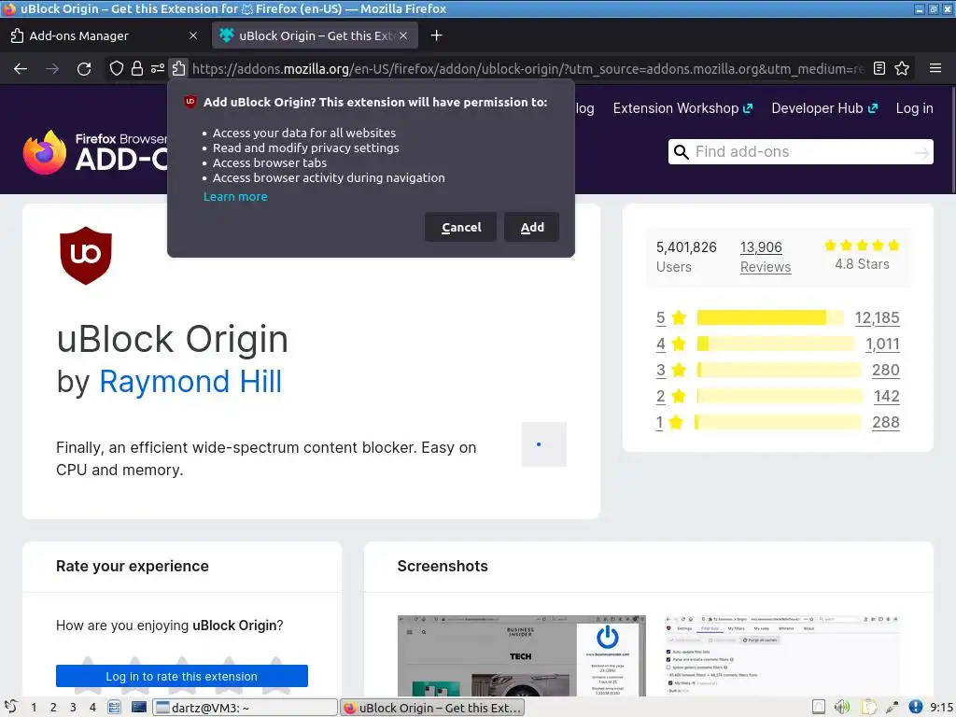Viewport: 956px width, 717px height.
Task: Submit search with the arrow icon
Action: coord(921,152)
